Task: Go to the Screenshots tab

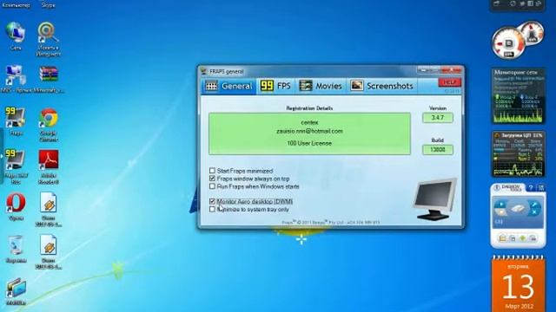Action: [x=382, y=86]
